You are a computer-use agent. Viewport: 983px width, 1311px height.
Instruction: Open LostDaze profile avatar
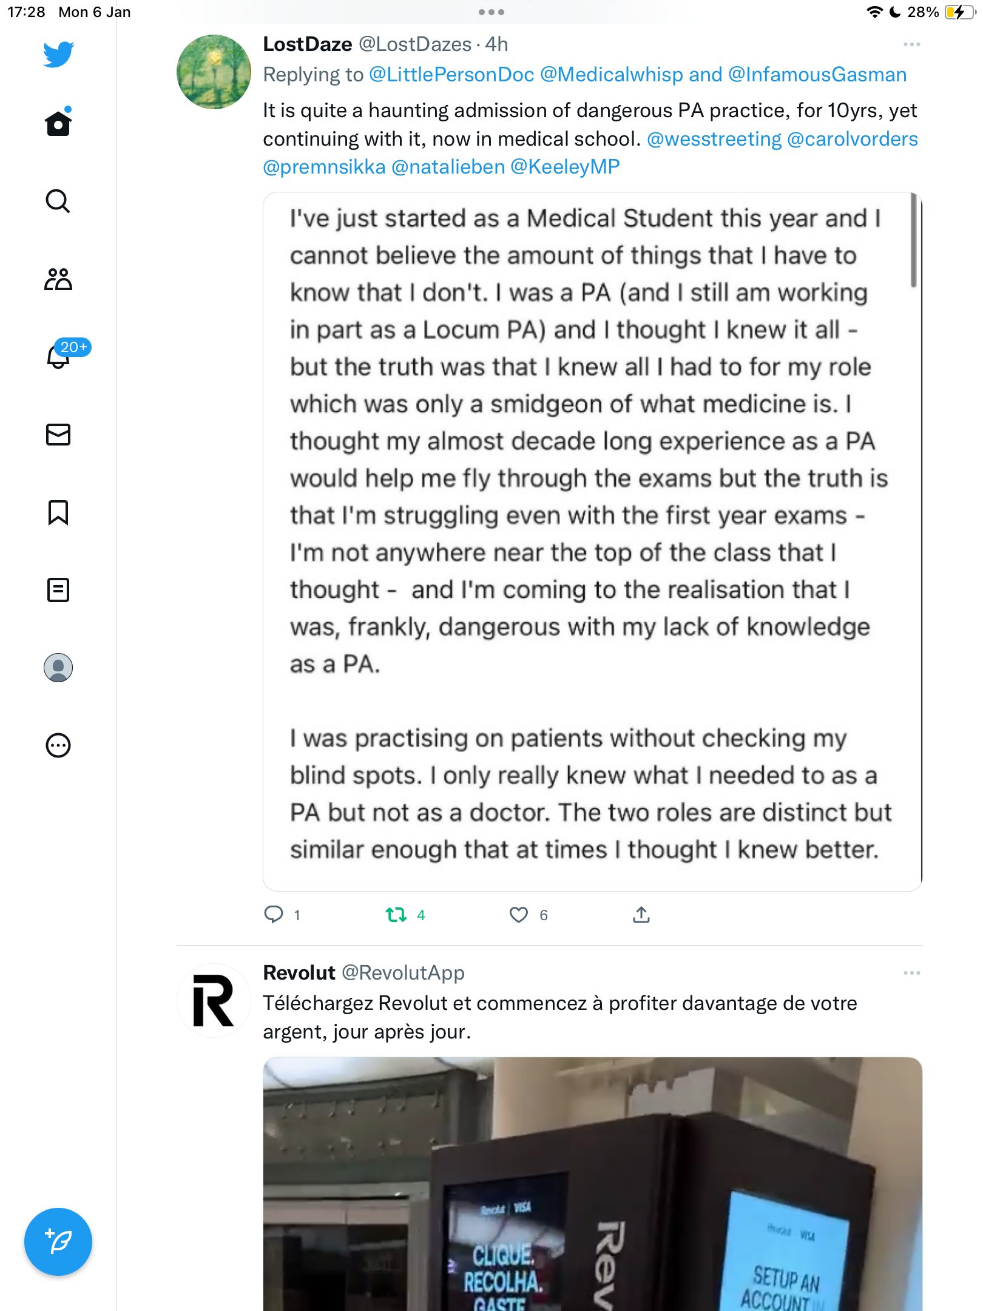pyautogui.click(x=214, y=72)
